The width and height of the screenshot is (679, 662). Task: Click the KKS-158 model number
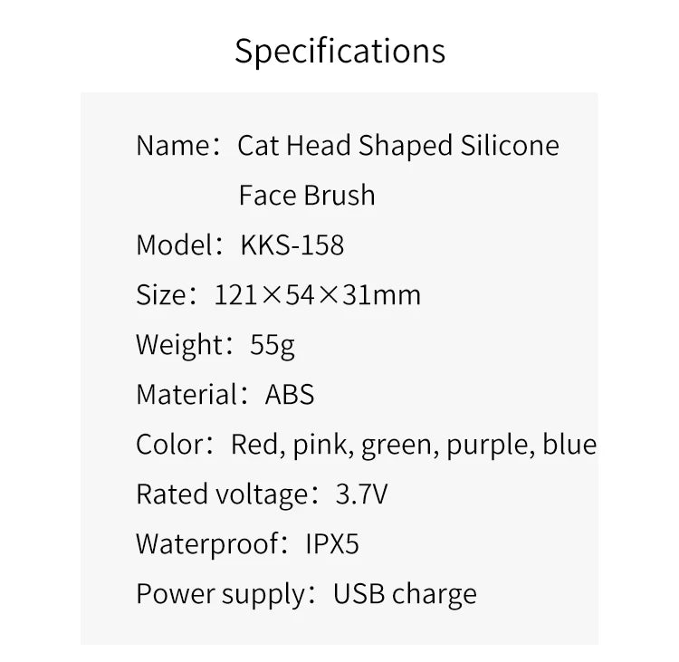tap(292, 245)
